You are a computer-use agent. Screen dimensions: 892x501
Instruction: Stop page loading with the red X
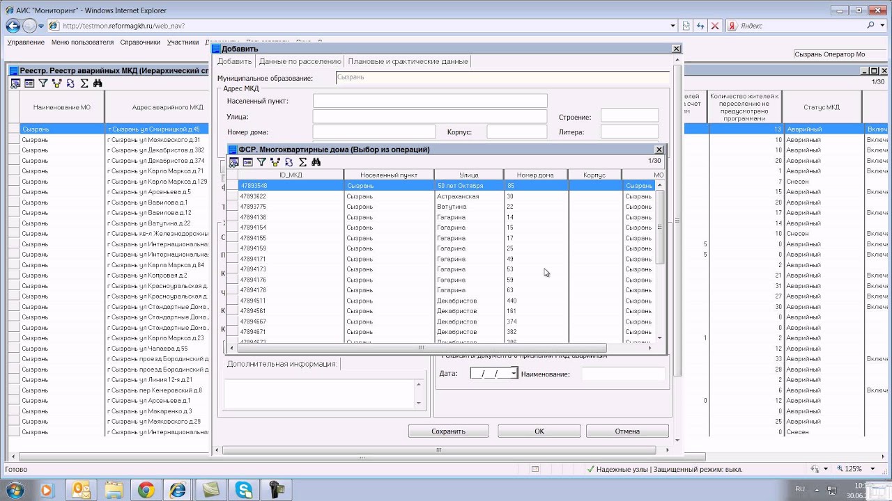tap(715, 26)
